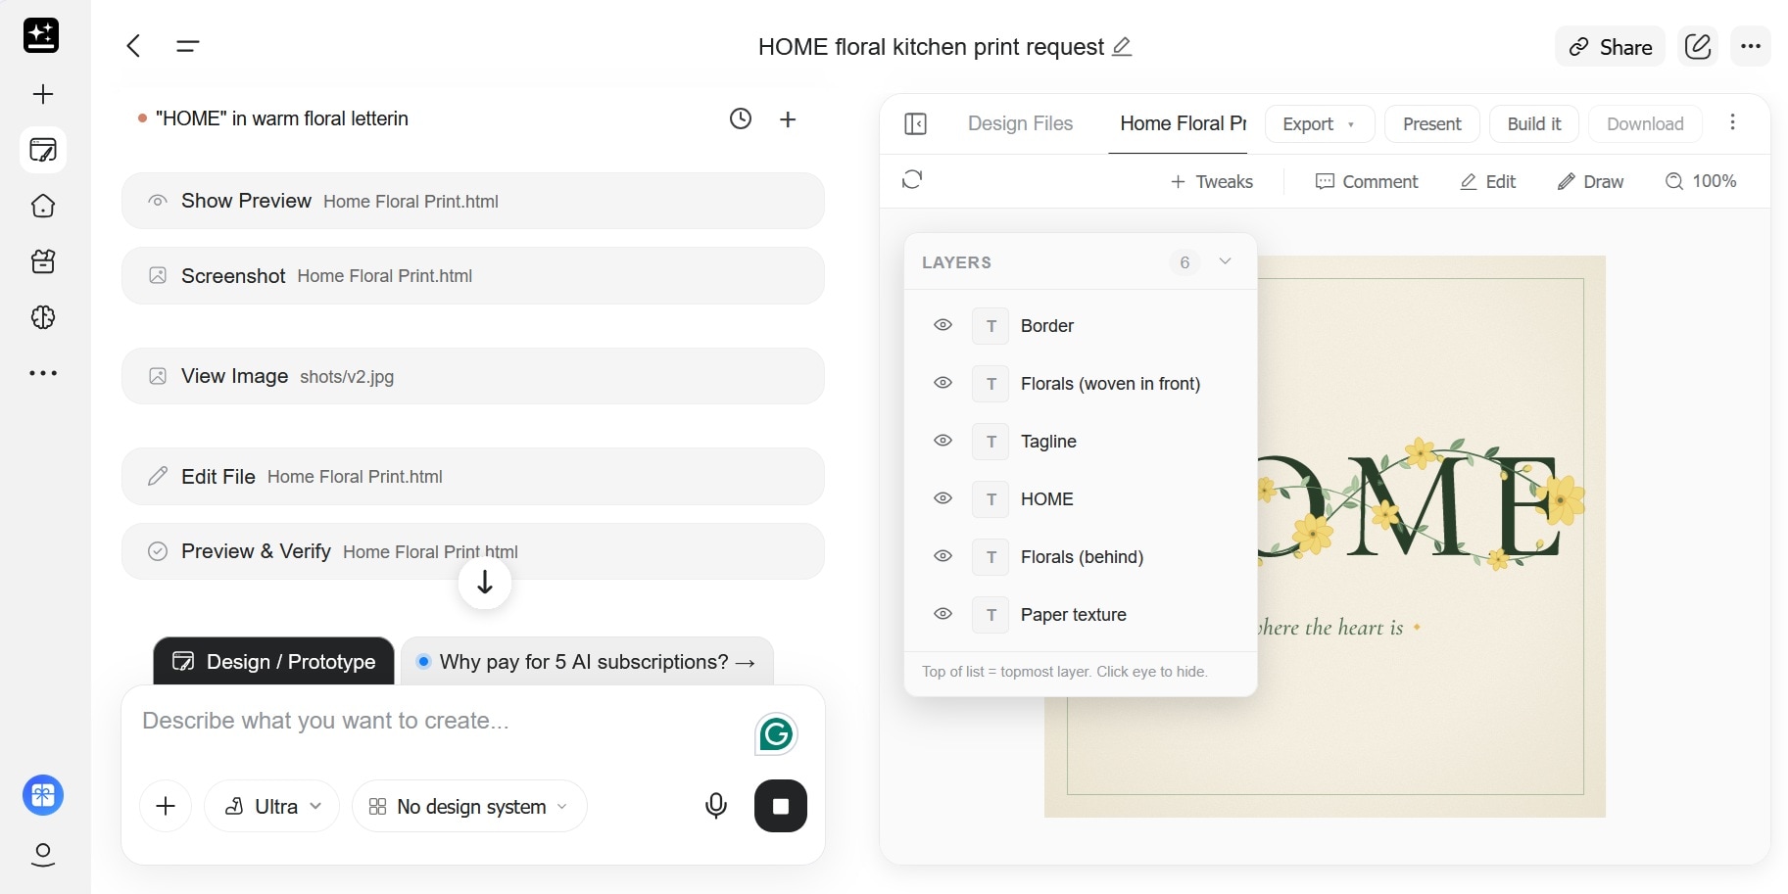1788x894 pixels.
Task: Open the new edit note icon beside Share
Action: coord(1698,46)
